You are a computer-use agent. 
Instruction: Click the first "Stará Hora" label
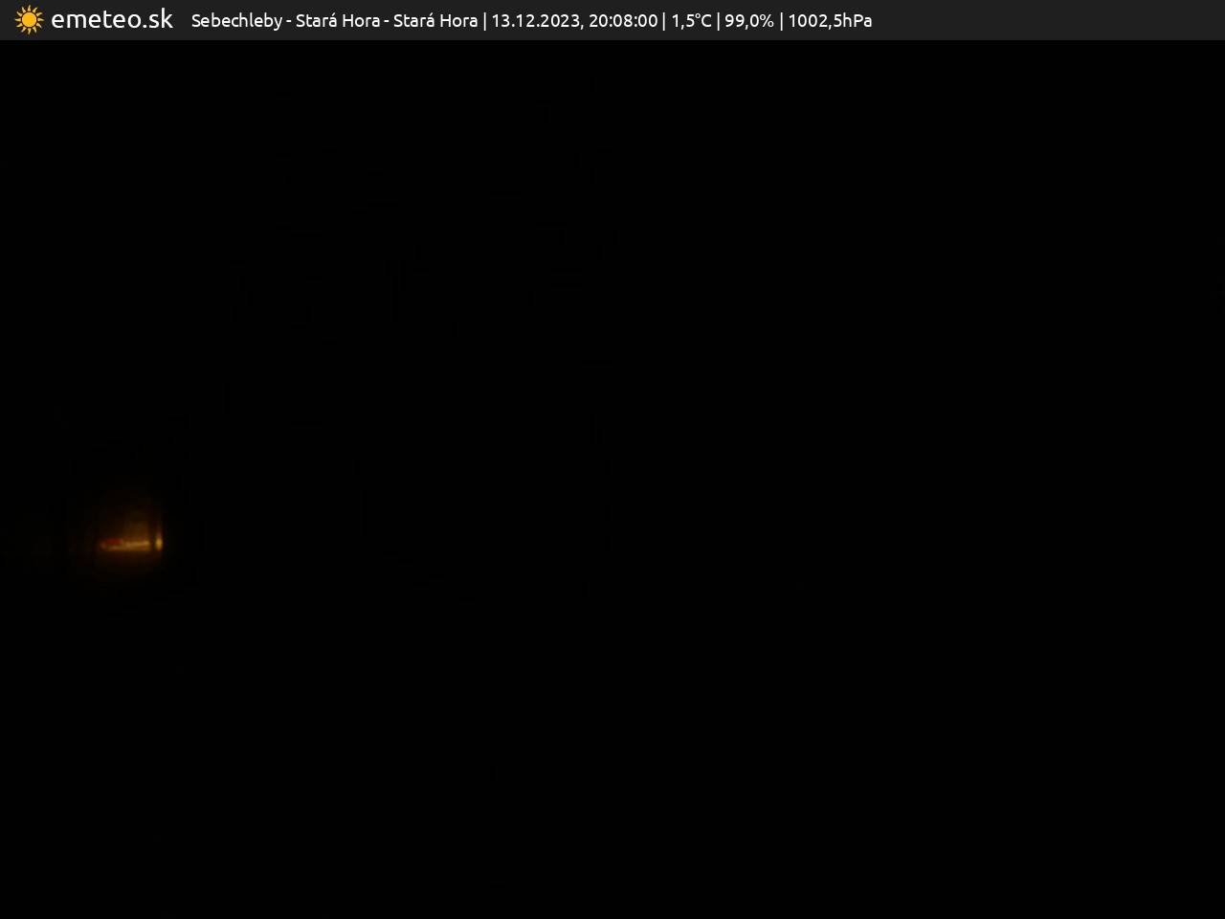[337, 21]
